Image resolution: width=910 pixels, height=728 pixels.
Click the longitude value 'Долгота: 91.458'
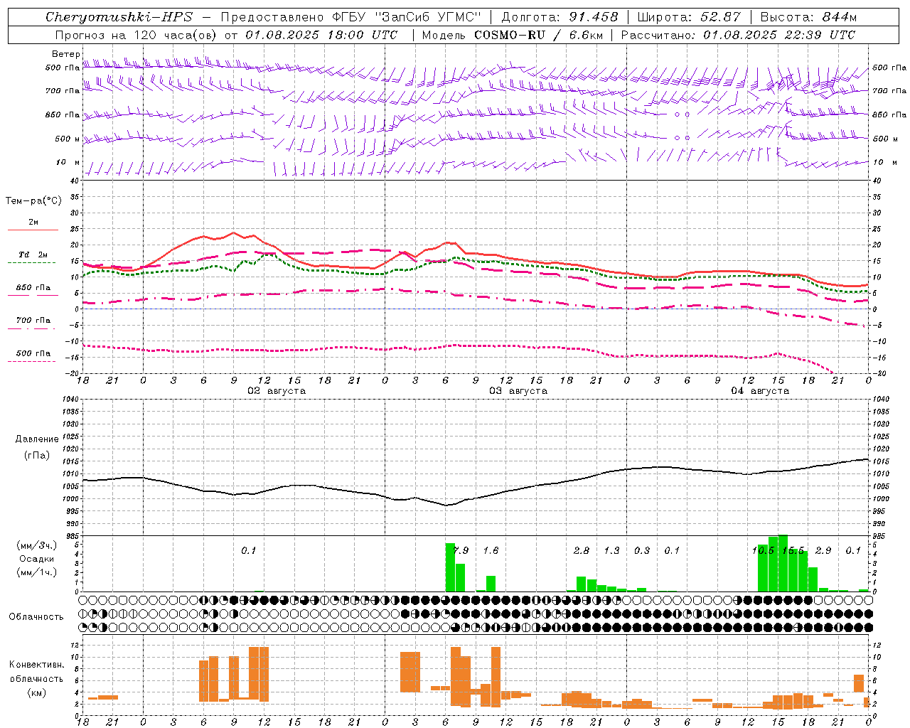(560, 17)
